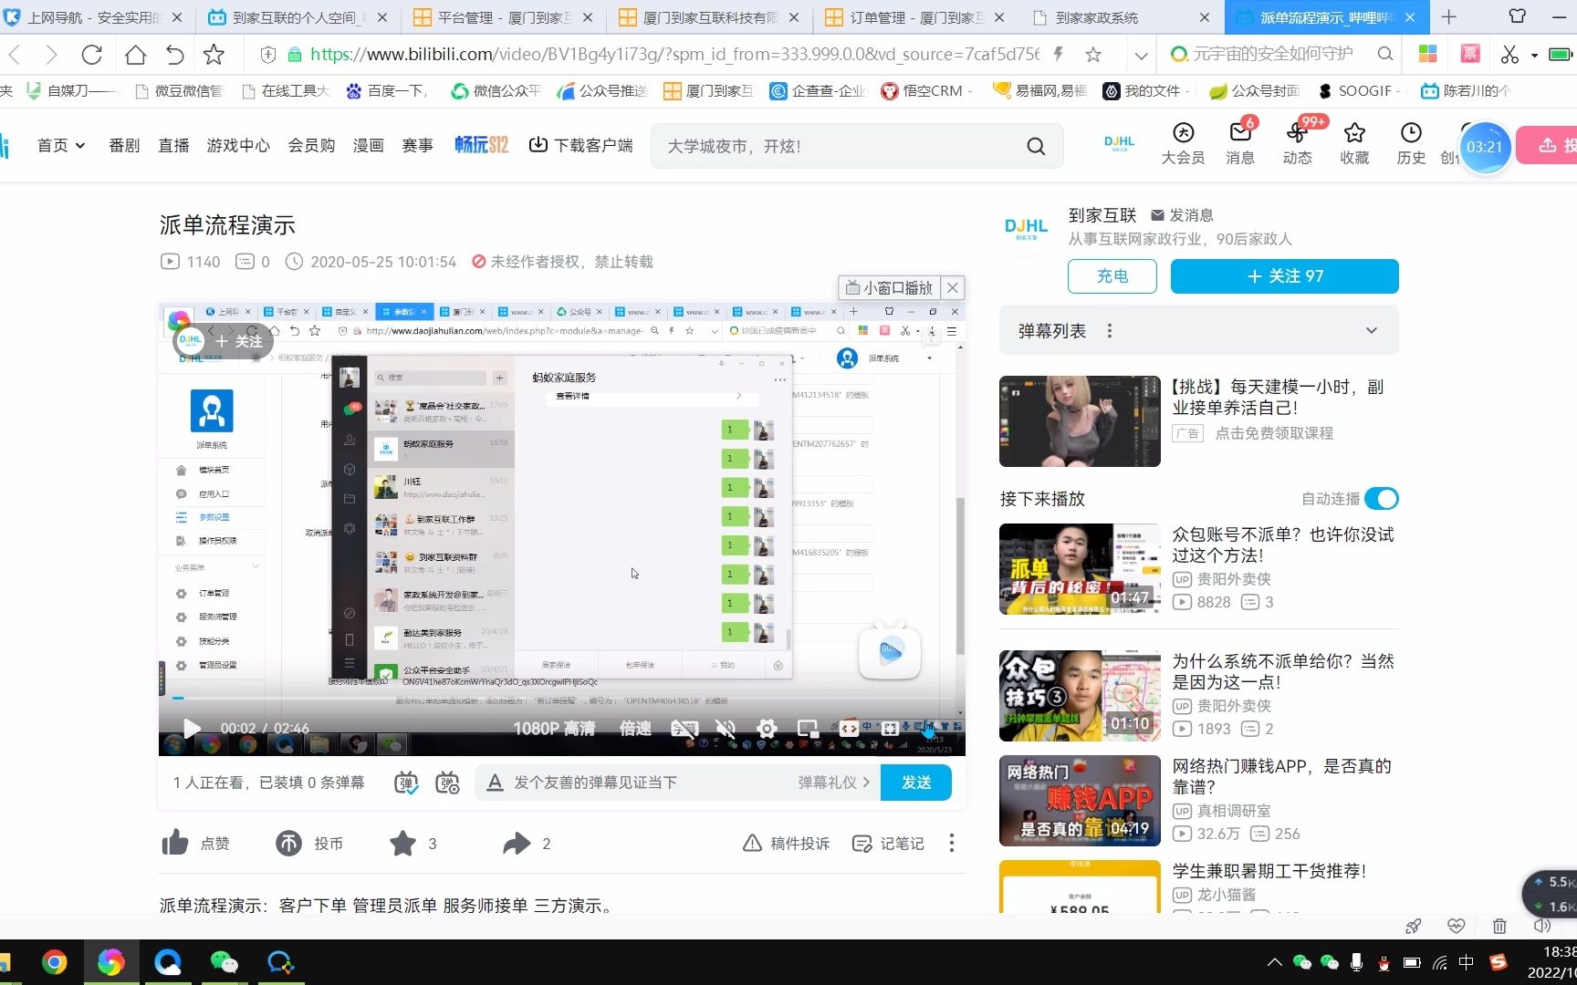Open 倍速 playback speed menu
Screen dimensions: 1577x985
click(x=635, y=729)
